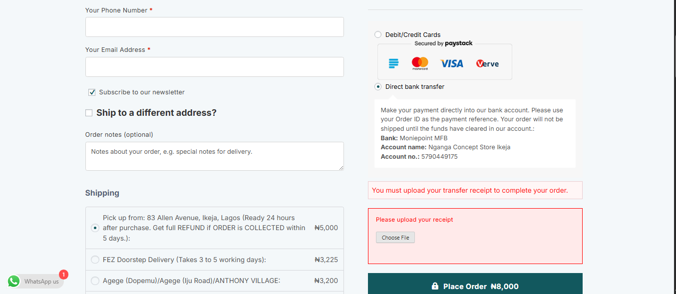Enable Ship to a different address
The width and height of the screenshot is (676, 294).
[89, 113]
